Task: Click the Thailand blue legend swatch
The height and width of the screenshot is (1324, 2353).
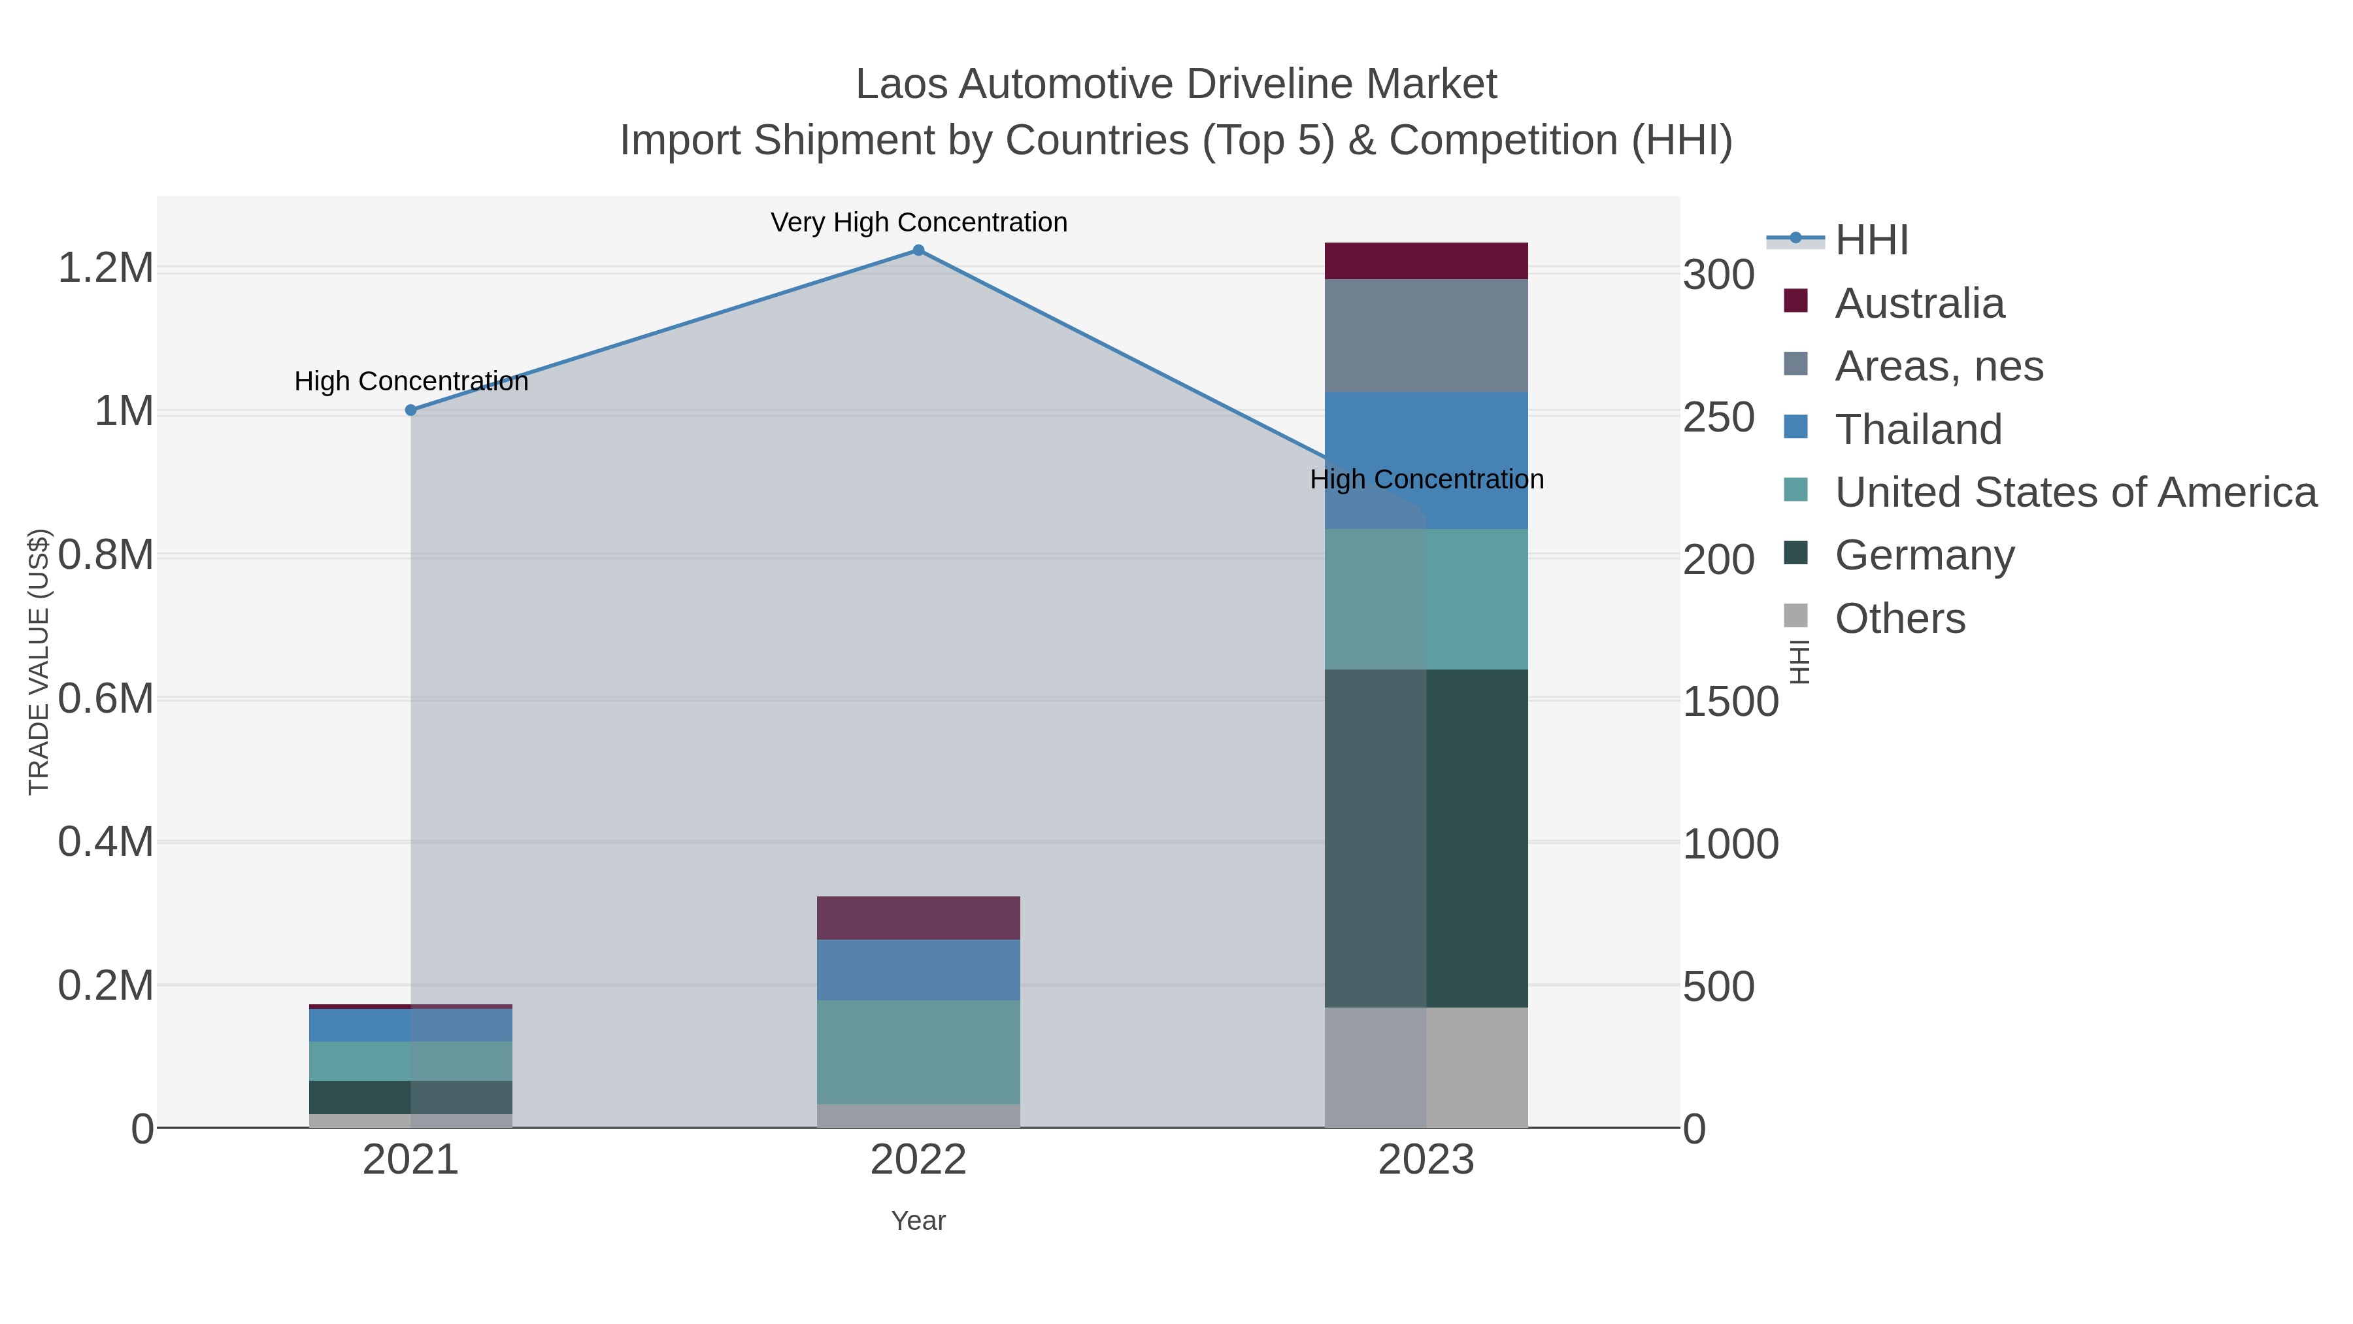Action: tap(1796, 427)
